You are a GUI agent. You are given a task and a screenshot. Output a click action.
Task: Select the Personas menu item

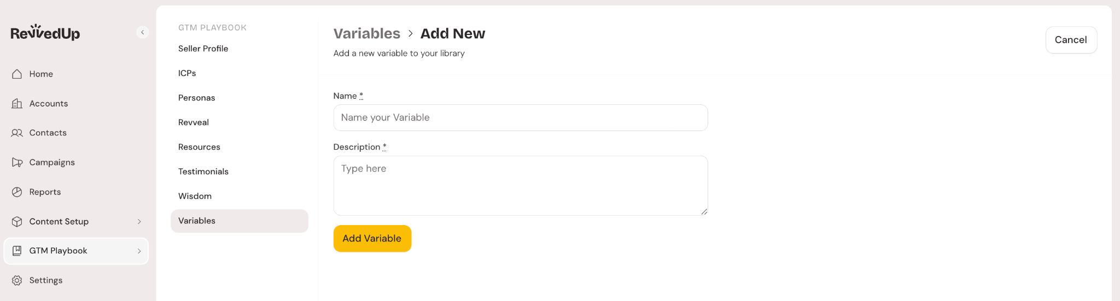(x=196, y=98)
